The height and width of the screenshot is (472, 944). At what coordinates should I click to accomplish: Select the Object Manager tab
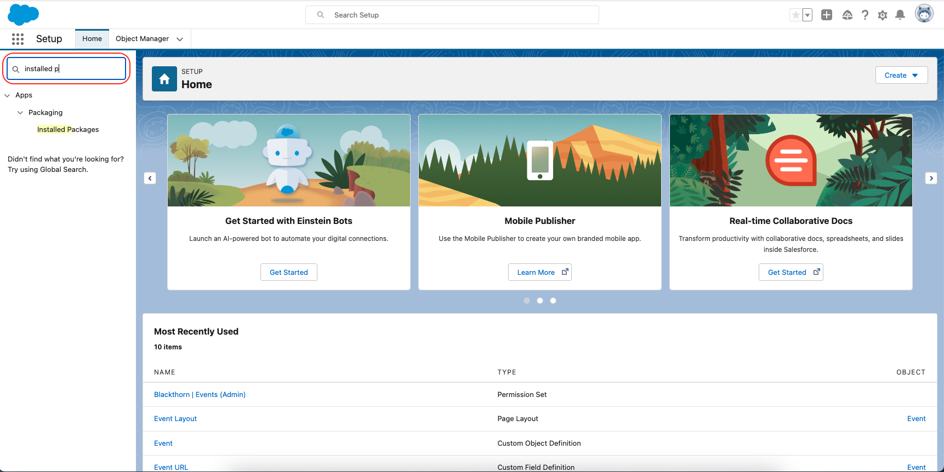[142, 39]
